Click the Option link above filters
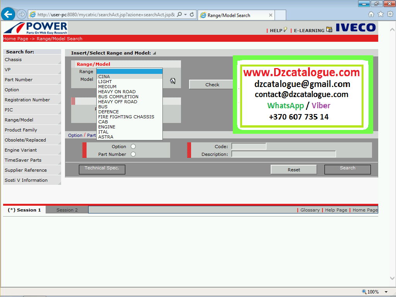 point(75,135)
